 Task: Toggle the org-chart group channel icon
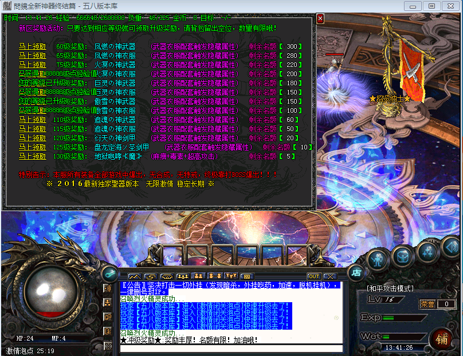108,303
